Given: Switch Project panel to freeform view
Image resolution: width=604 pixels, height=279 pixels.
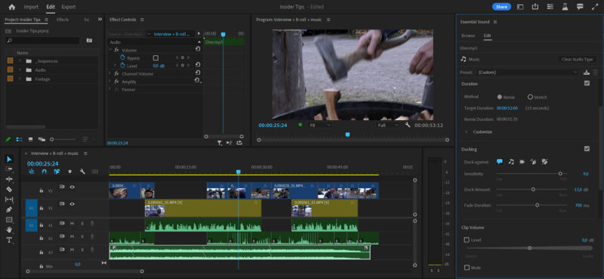Looking at the screenshot, I should coord(42,139).
